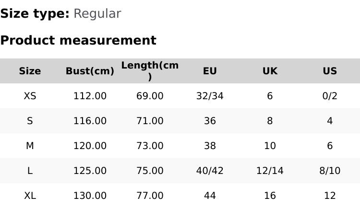Screen dimensions: 360x208
Task: Click the Regular size type value
Action: 97,14
